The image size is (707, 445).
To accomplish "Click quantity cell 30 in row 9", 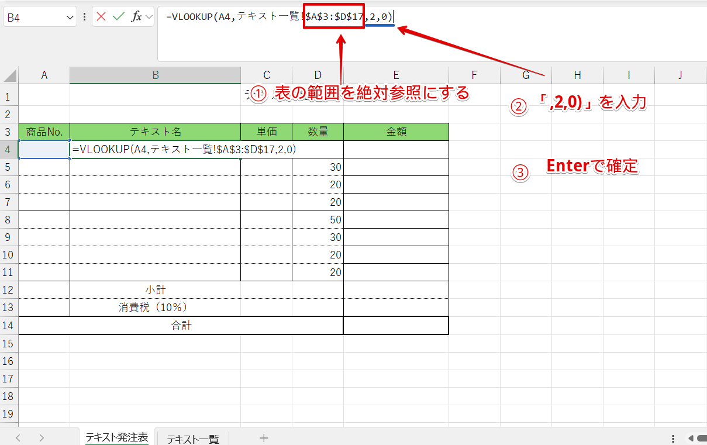I will point(318,237).
